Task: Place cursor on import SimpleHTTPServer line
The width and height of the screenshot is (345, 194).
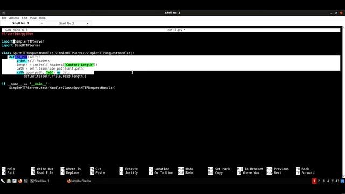Action: pyautogui.click(x=23, y=41)
